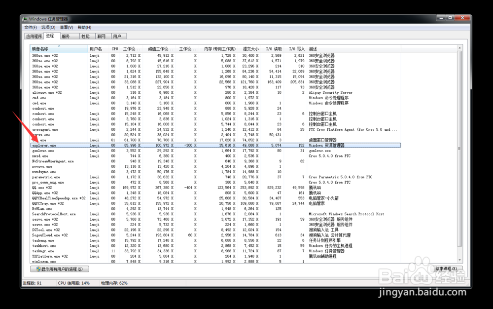Viewport: 493px width, 309px height.
Task: Sort by the I/O 写入 column header
Action: point(295,49)
